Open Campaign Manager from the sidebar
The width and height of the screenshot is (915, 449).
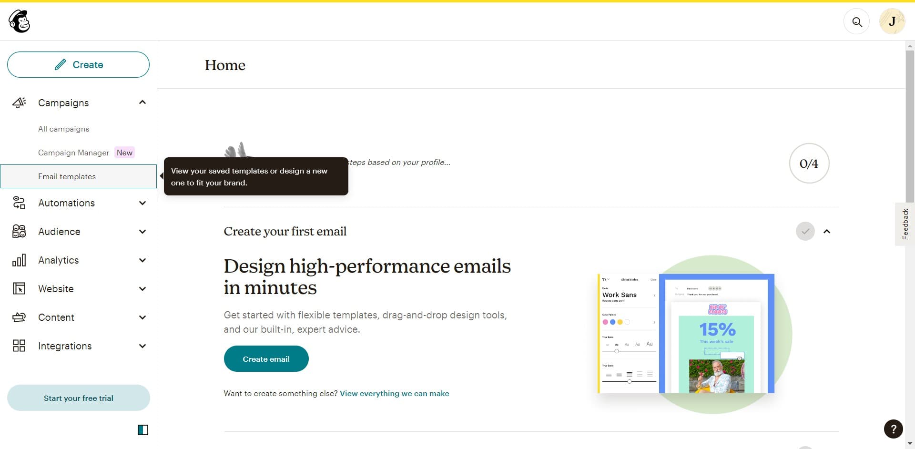tap(73, 153)
